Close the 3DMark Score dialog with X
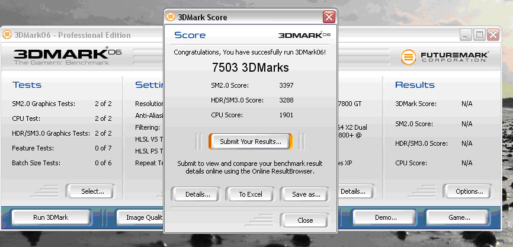The image size is (513, 247). [x=329, y=17]
